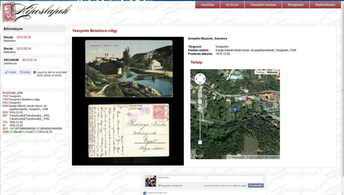
Task: Click the TART Veszprém Betekincs-völgy line
Action: coord(21,100)
